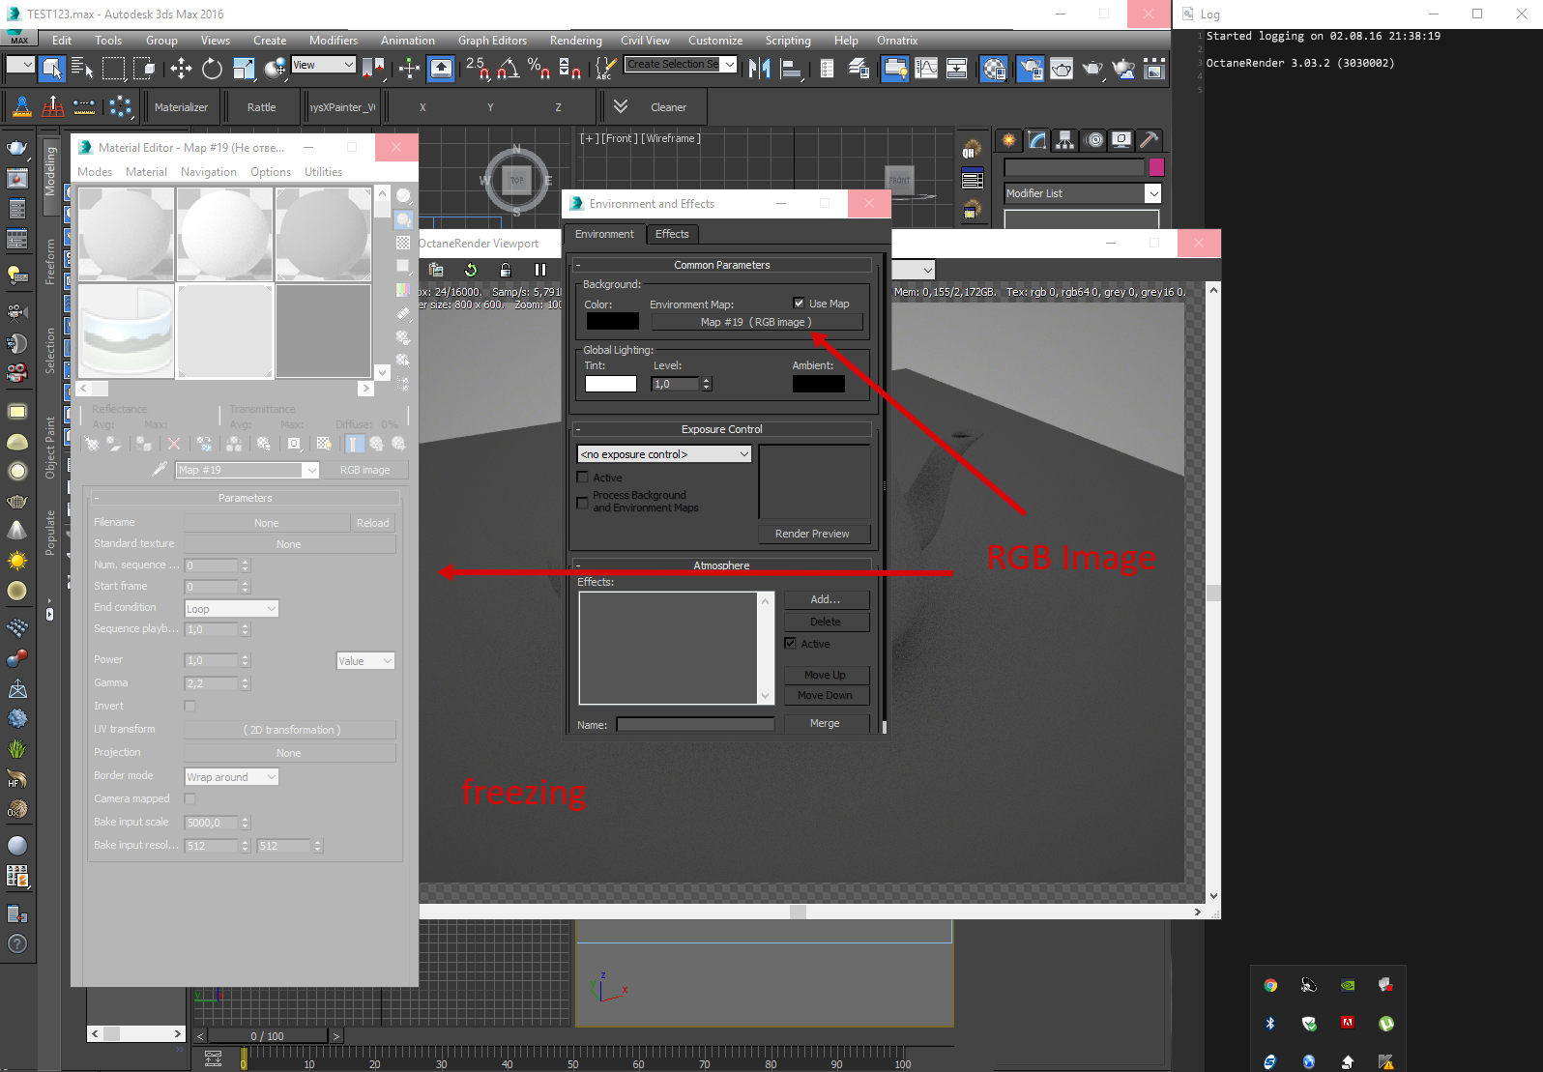Click the Edit Named Selection Sets icon
The height and width of the screenshot is (1072, 1543).
tap(605, 68)
